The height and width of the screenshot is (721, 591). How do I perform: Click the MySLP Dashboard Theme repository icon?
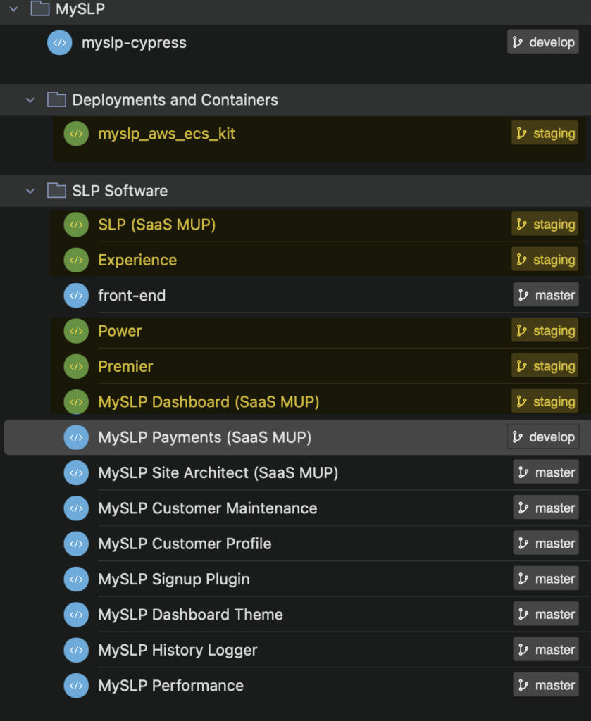(76, 615)
